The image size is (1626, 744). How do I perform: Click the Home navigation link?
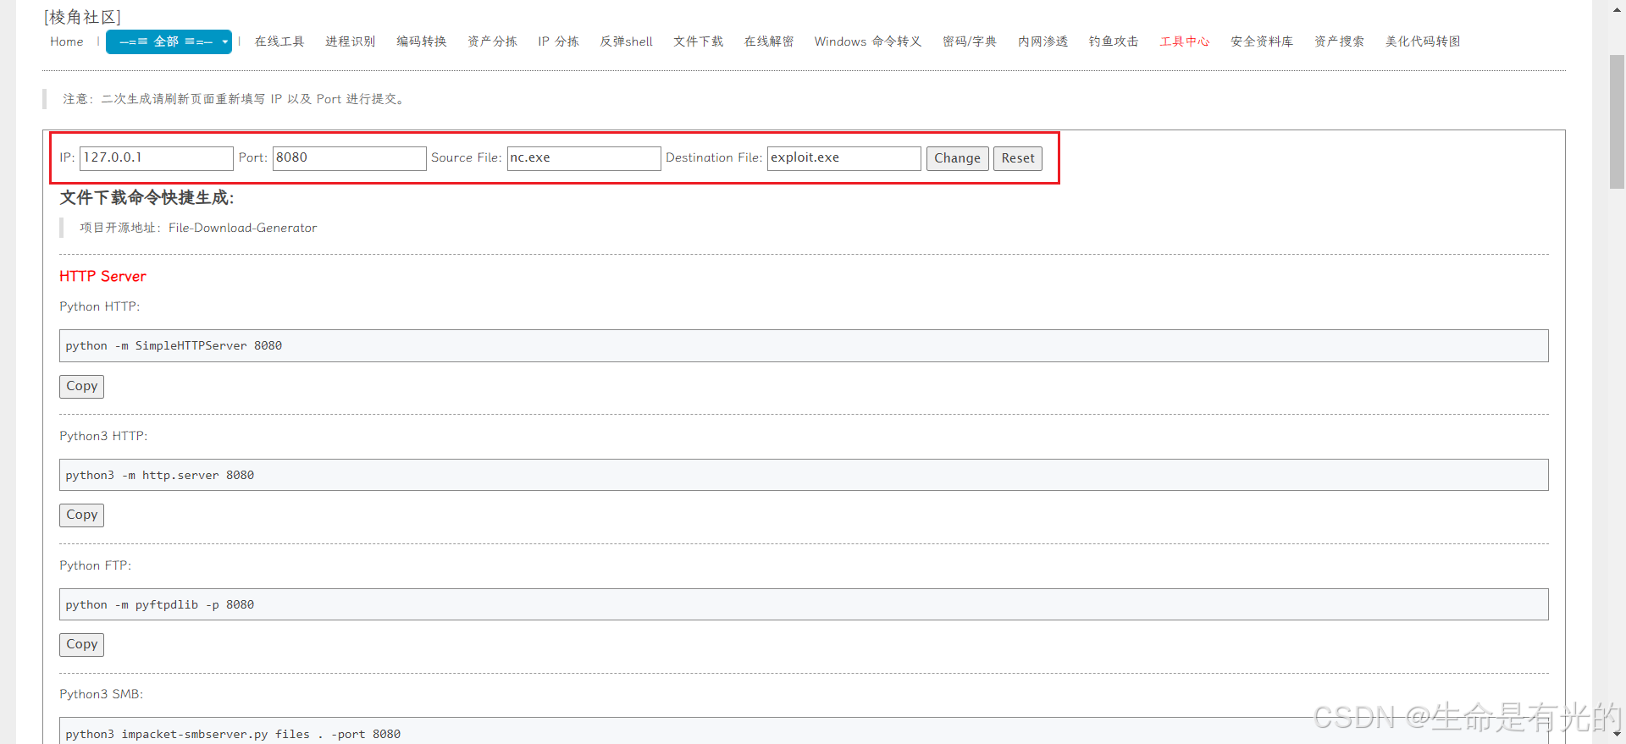point(66,41)
